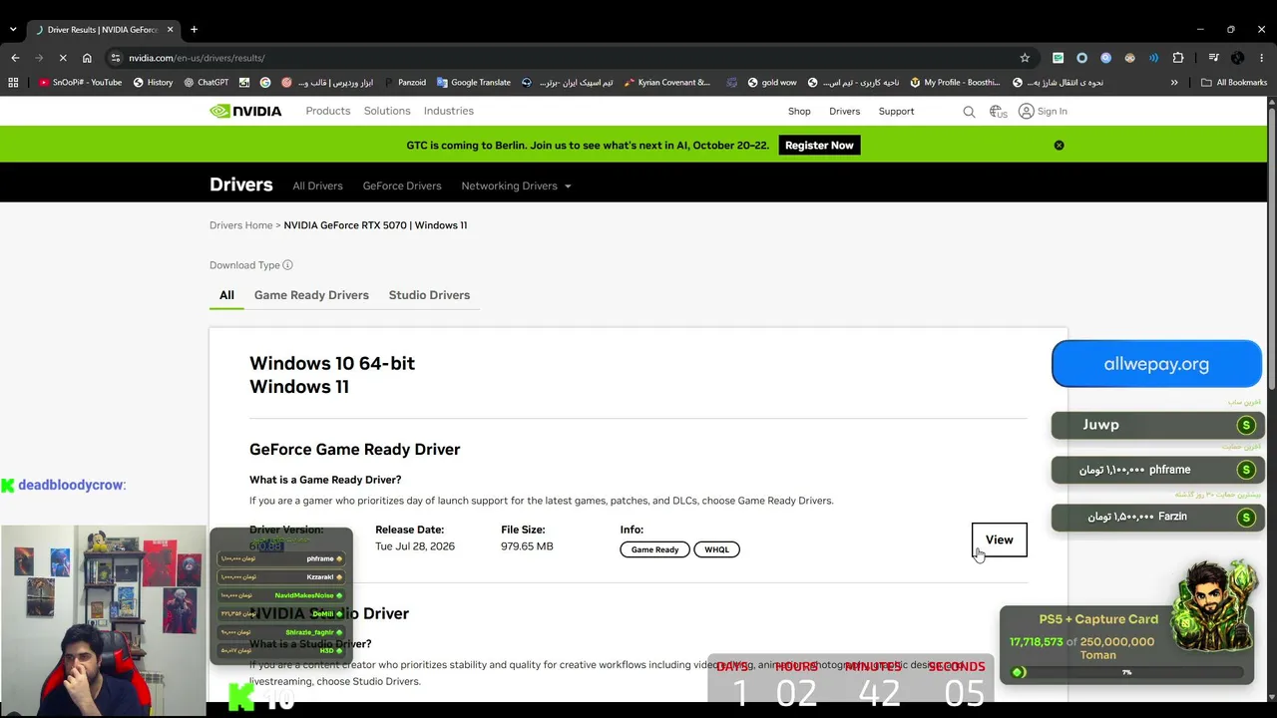Viewport: 1277px width, 718px height.
Task: Click the Register Now button
Action: click(x=819, y=146)
